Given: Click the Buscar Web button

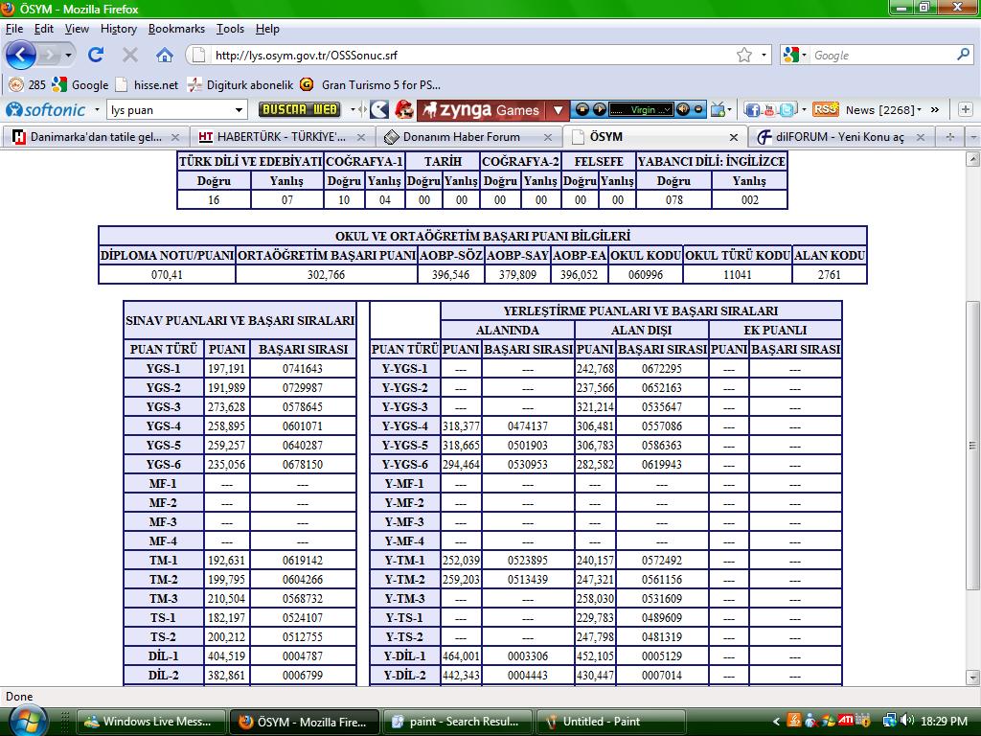Looking at the screenshot, I should pos(299,110).
